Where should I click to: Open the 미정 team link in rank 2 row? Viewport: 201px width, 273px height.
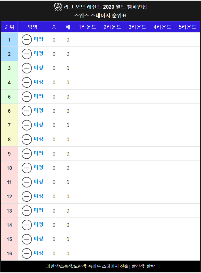pos(38,53)
